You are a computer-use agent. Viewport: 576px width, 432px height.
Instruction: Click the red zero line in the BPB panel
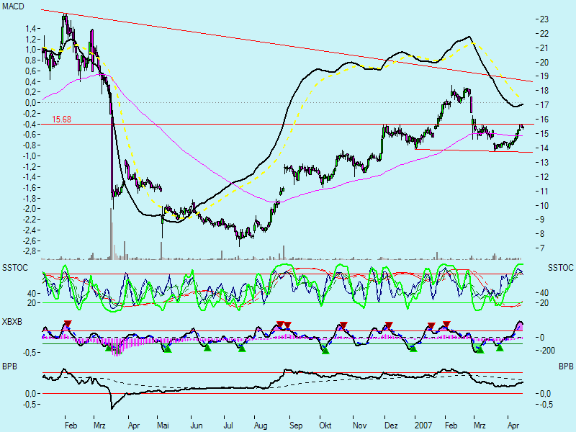click(288, 394)
